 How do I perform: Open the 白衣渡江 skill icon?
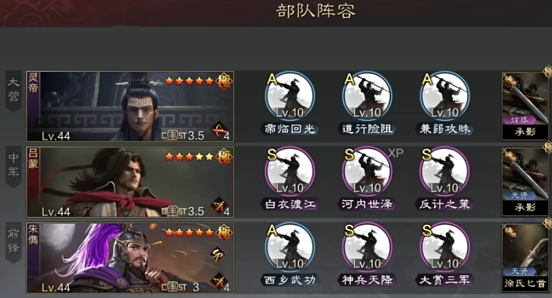pos(290,171)
